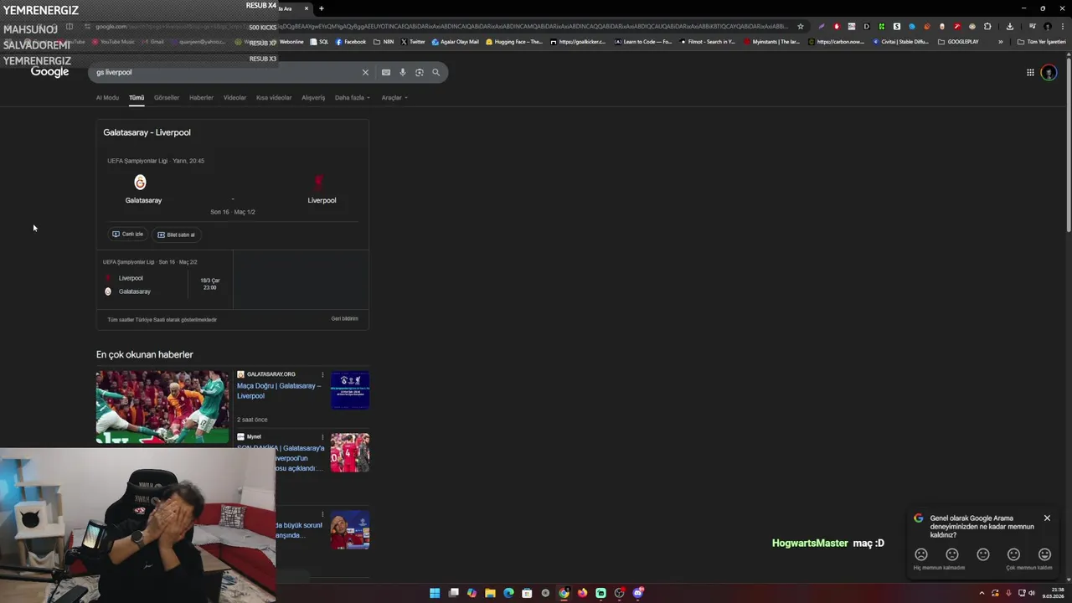1072x603 pixels.
Task: Open the 'Galatasaray - Liverpool' match header
Action: pyautogui.click(x=147, y=132)
